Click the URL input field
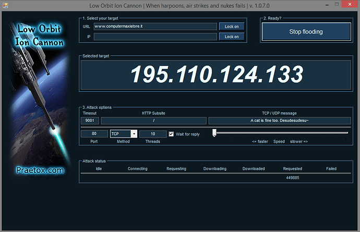The width and height of the screenshot is (360, 232). click(x=155, y=27)
